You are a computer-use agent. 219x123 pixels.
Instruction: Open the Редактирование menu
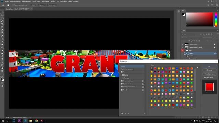point(15,1)
